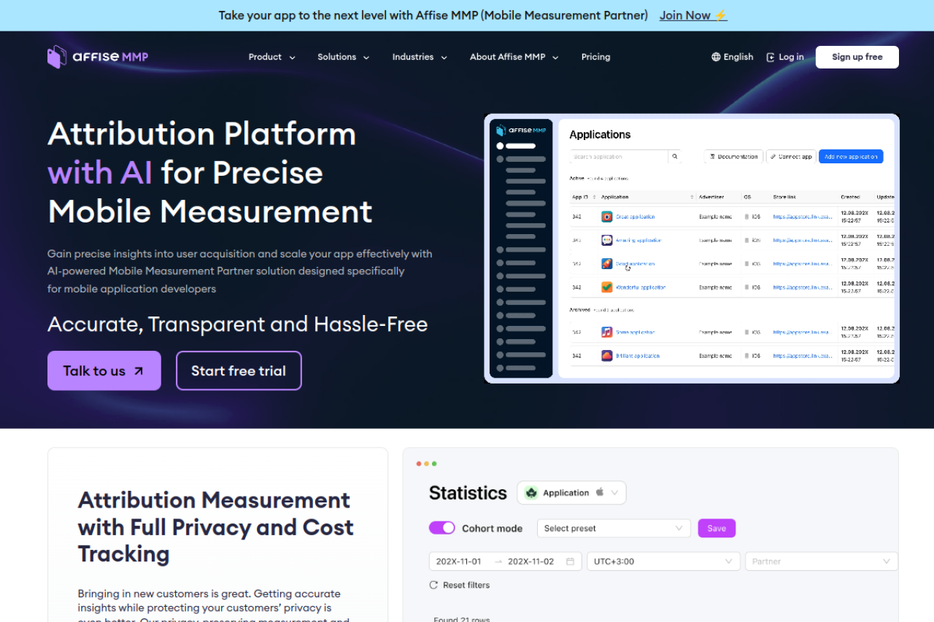Open the Select preset dropdown
The width and height of the screenshot is (934, 622).
[613, 528]
